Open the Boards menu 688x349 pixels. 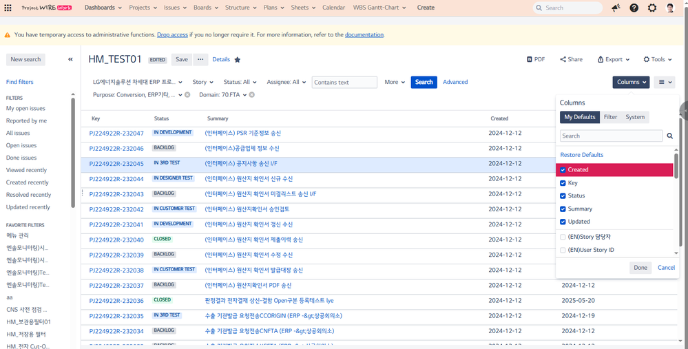[206, 8]
